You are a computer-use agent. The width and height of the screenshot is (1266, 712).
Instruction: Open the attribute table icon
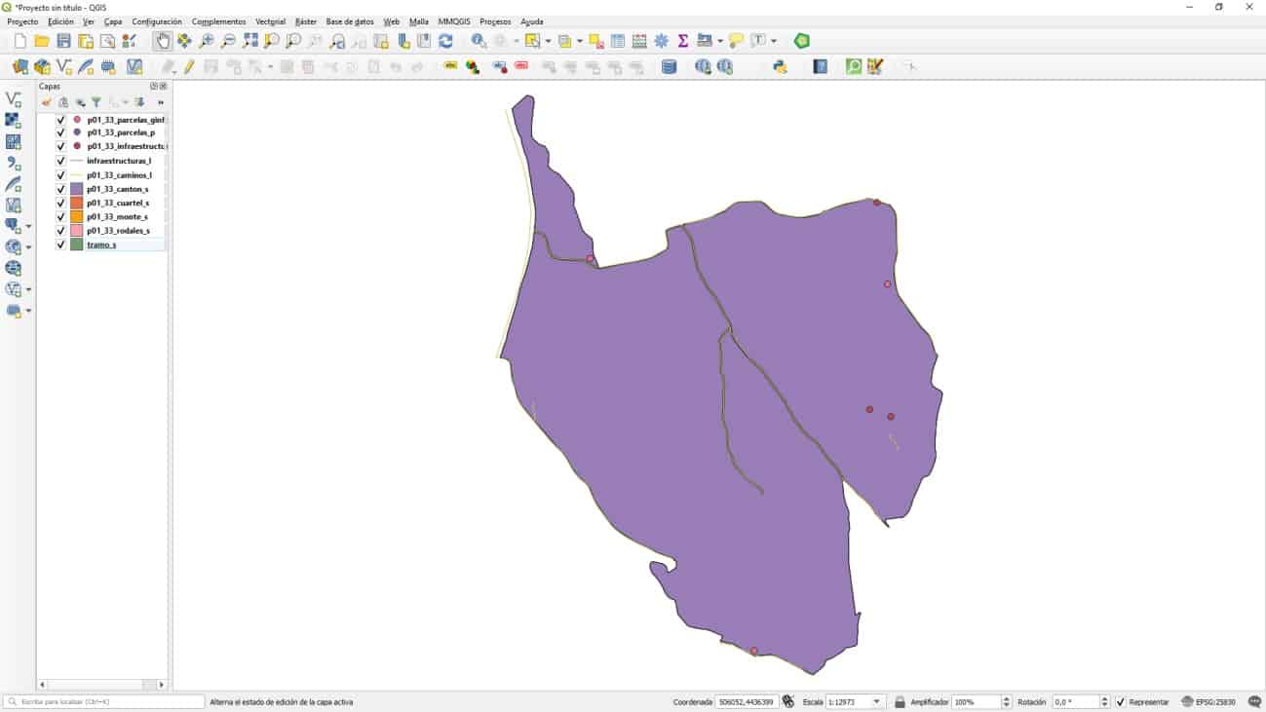click(x=618, y=41)
